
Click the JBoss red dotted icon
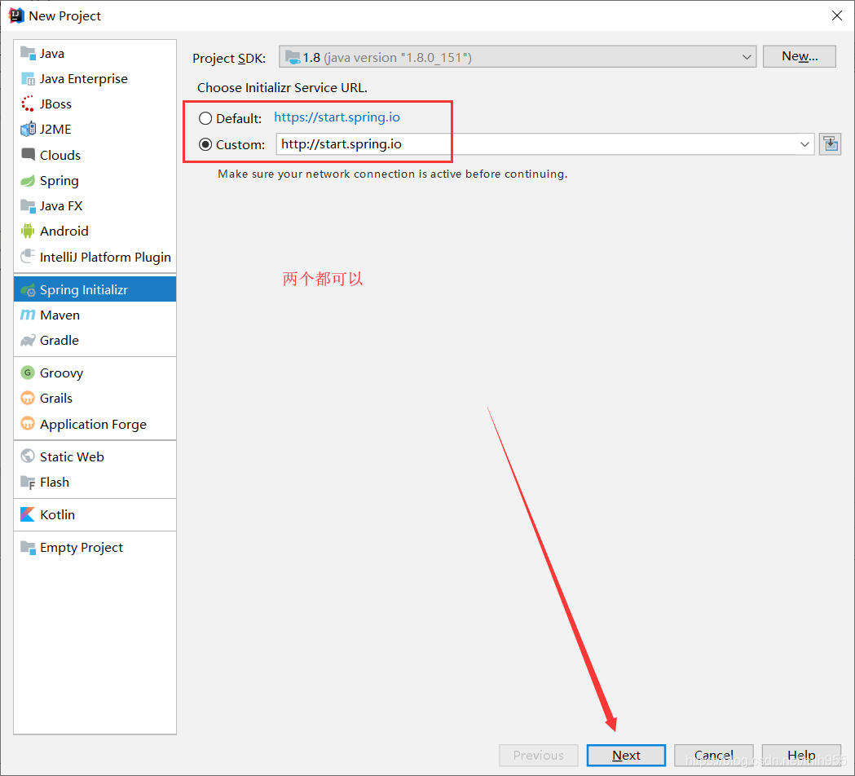pos(27,104)
